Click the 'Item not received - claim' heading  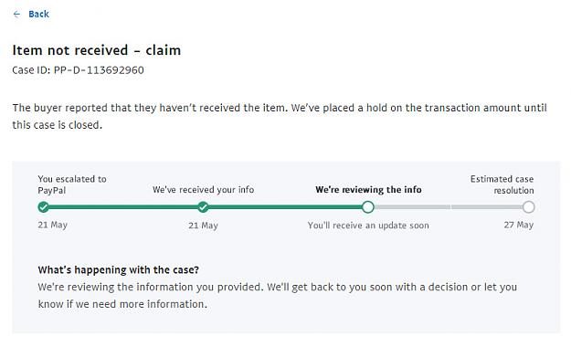tap(97, 50)
